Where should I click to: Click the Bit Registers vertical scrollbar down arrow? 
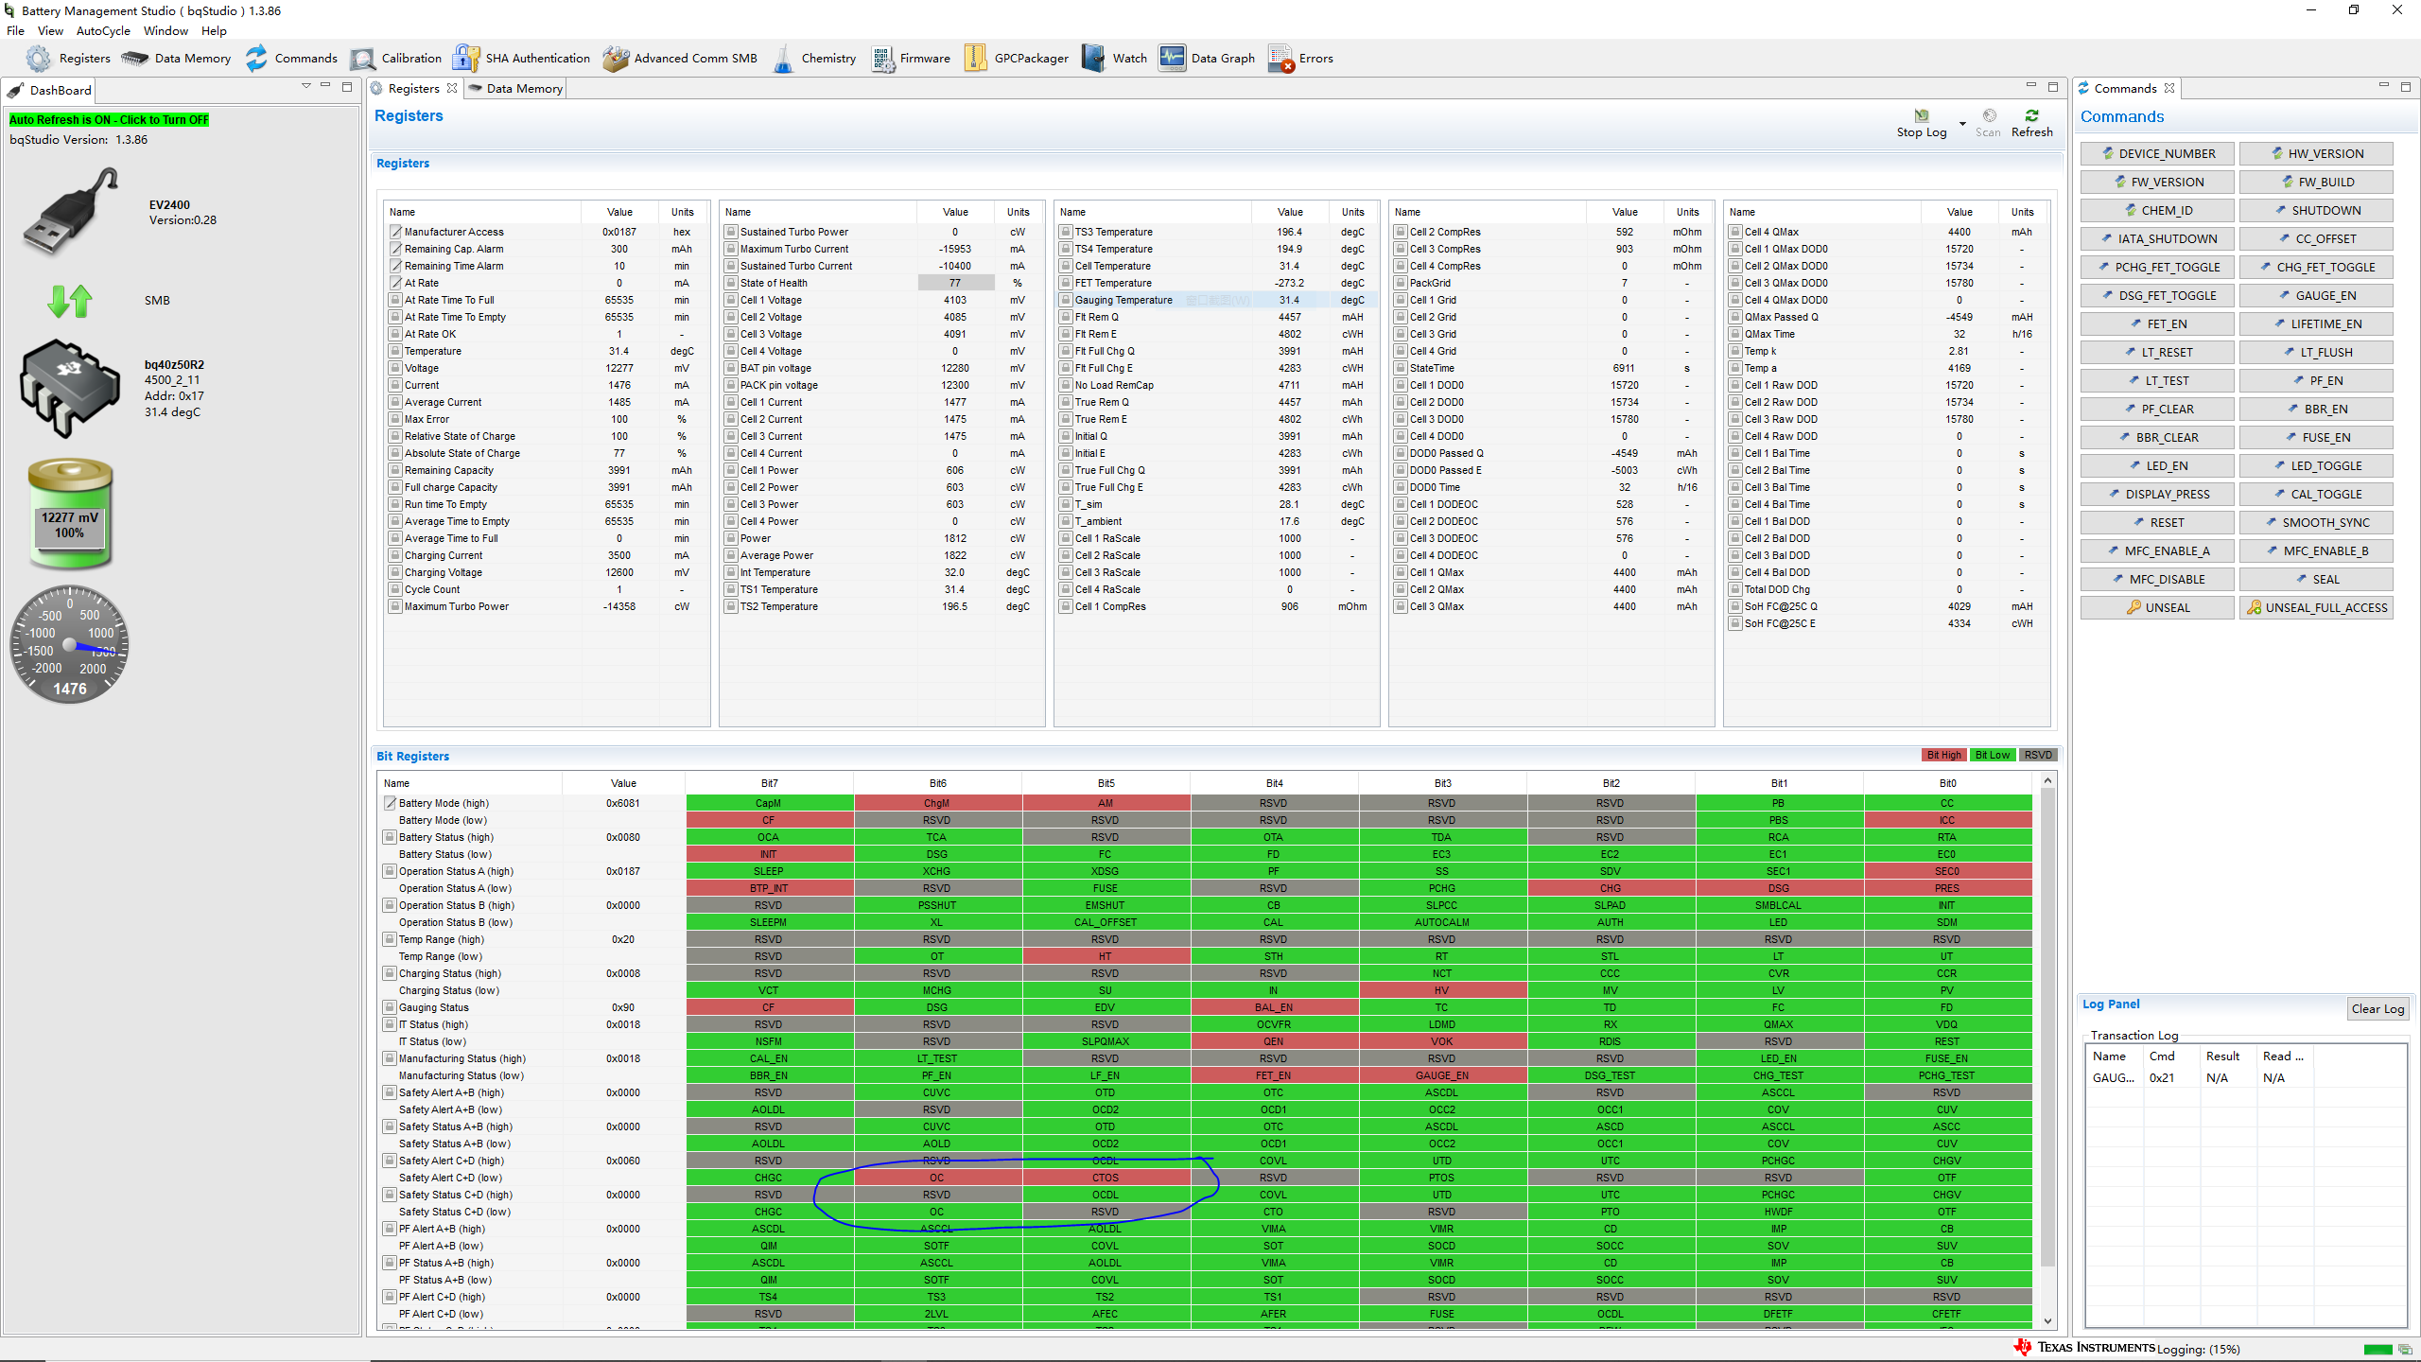[x=2047, y=1321]
